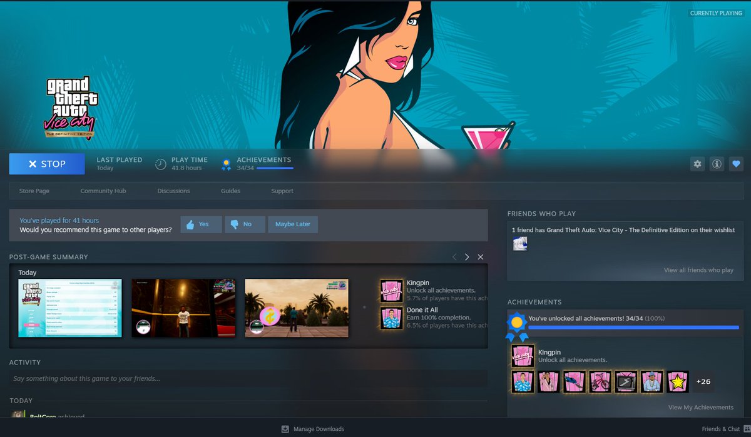The height and width of the screenshot is (437, 751).
Task: Click the 34/34 achievements progress bar
Action: tap(633, 327)
